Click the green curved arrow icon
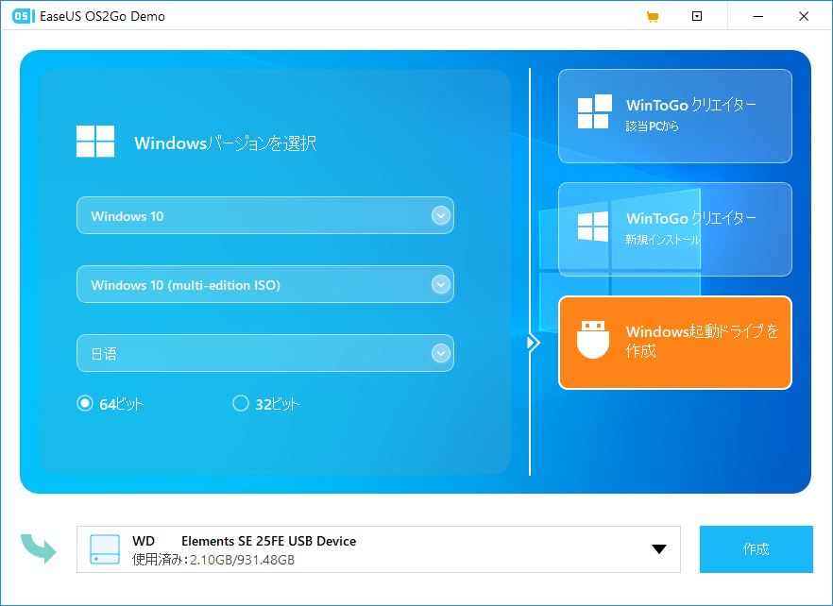Image resolution: width=833 pixels, height=606 pixels. pyautogui.click(x=39, y=548)
